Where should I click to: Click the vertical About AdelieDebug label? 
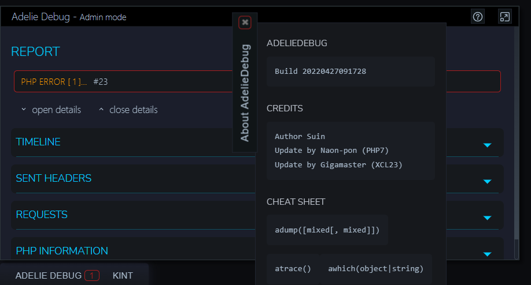point(245,92)
